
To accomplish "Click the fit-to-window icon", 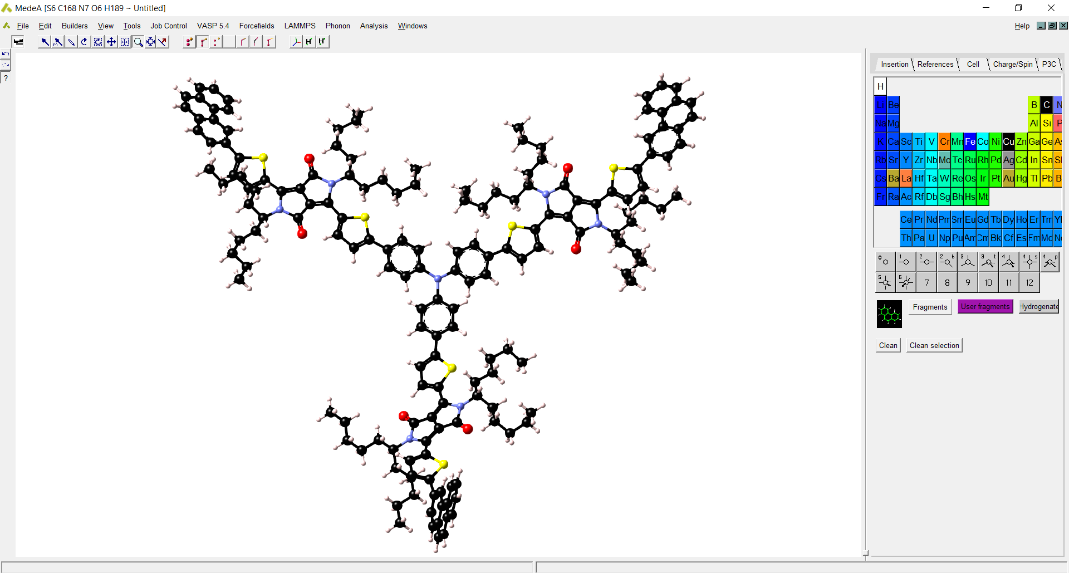I will coord(151,42).
